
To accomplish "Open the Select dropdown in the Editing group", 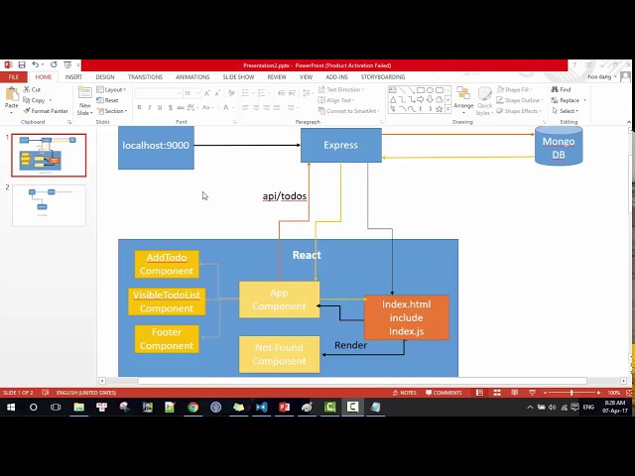I will (x=565, y=111).
